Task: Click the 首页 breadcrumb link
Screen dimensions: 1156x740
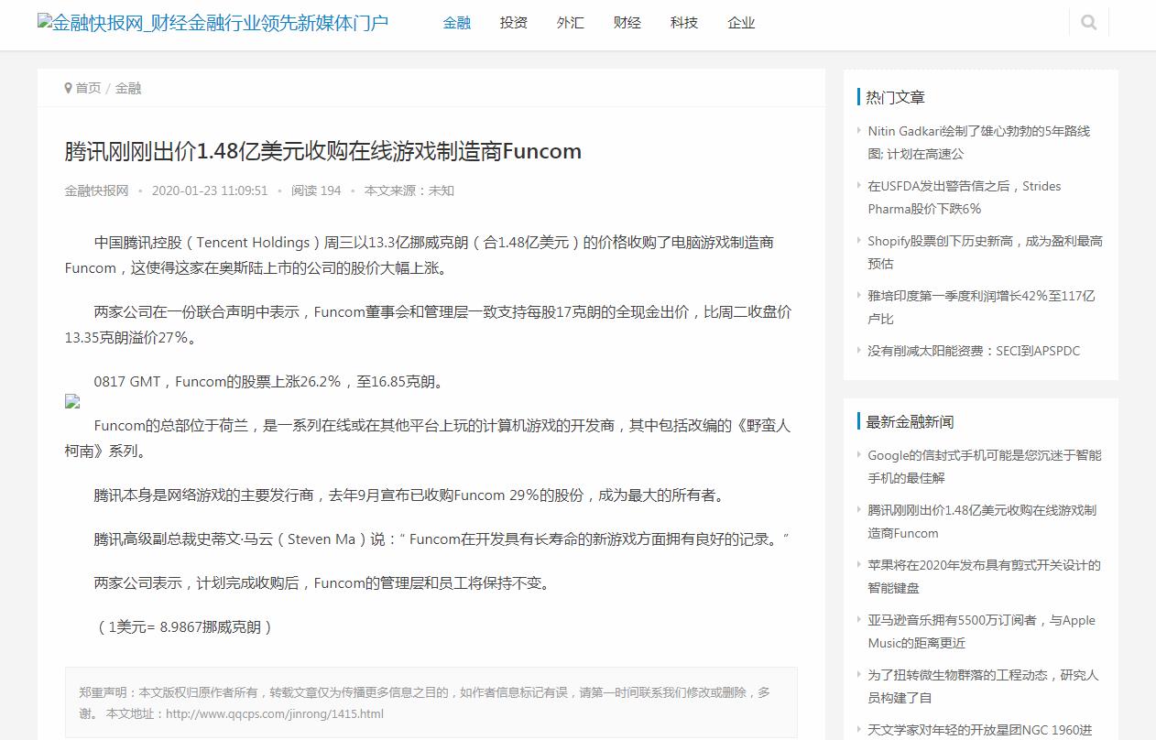Action: tap(88, 88)
